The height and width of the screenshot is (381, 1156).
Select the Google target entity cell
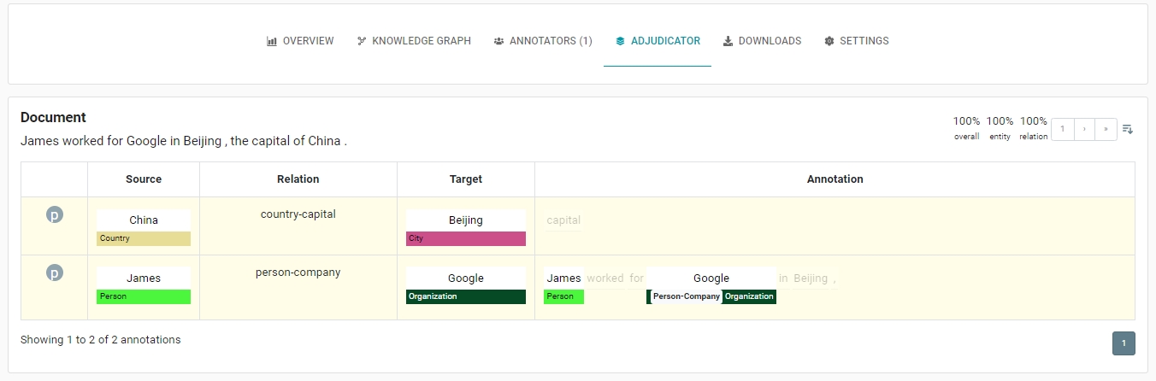[466, 278]
